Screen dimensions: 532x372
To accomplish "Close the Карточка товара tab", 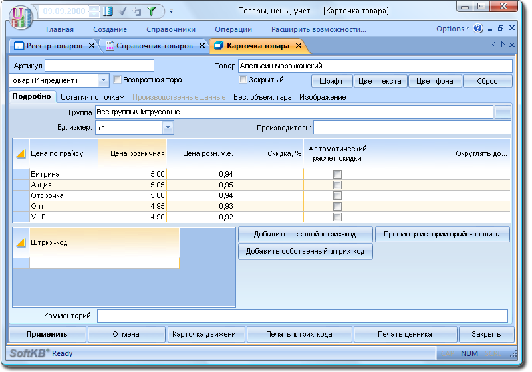I will 299,45.
